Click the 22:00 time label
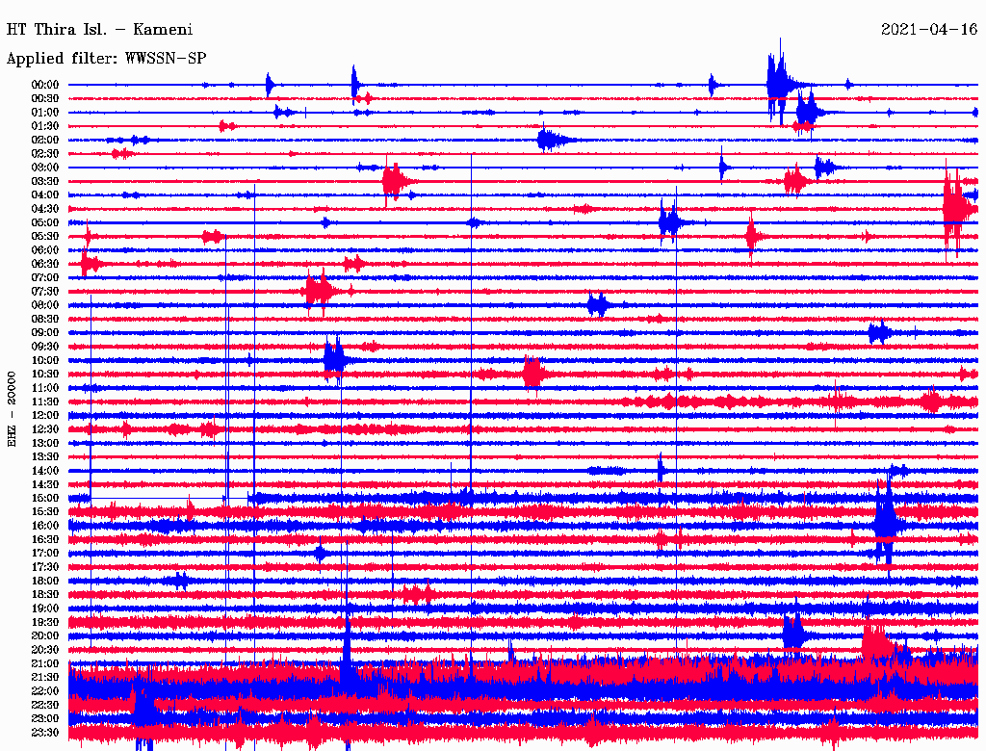The width and height of the screenshot is (986, 751). click(45, 692)
